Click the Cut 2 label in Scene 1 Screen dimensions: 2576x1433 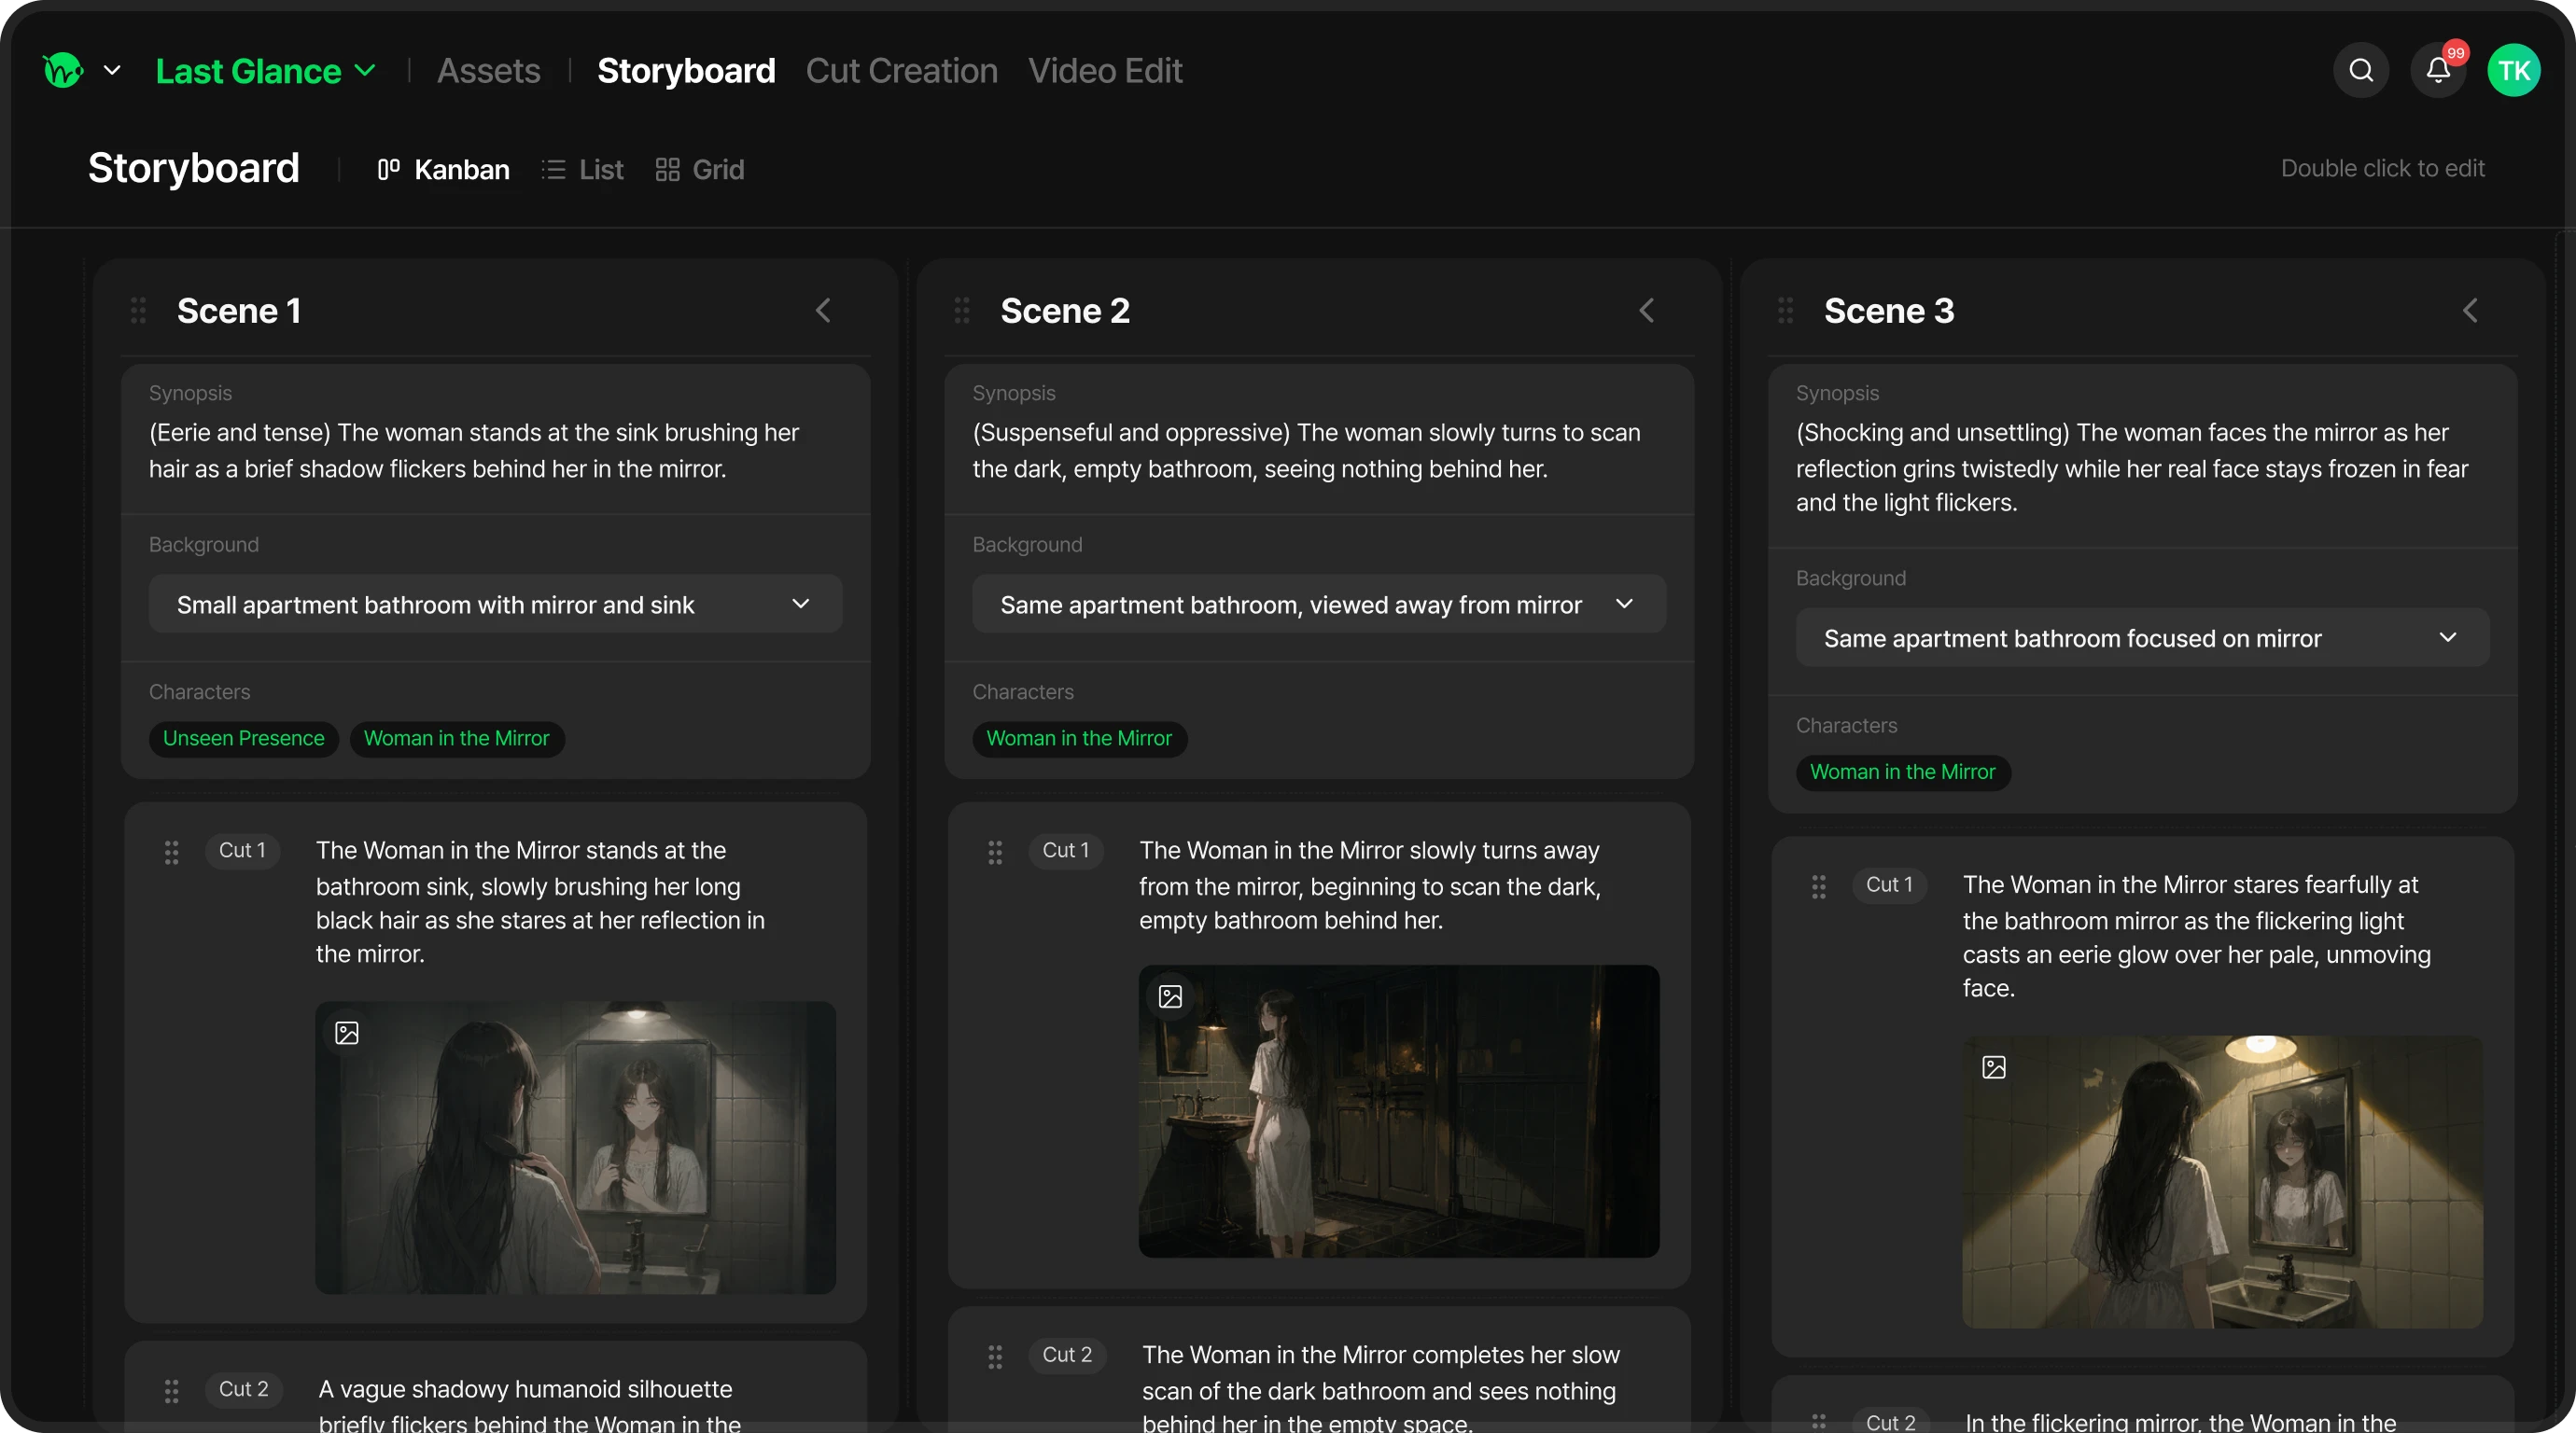point(243,1389)
